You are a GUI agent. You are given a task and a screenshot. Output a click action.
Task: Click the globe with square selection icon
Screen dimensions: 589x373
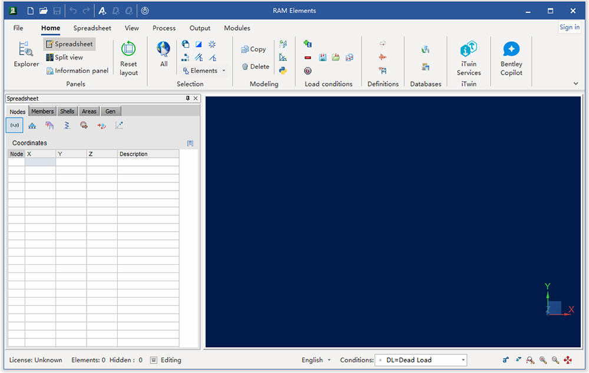tap(185, 44)
